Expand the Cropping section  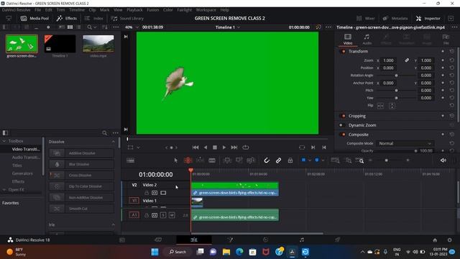[357, 116]
